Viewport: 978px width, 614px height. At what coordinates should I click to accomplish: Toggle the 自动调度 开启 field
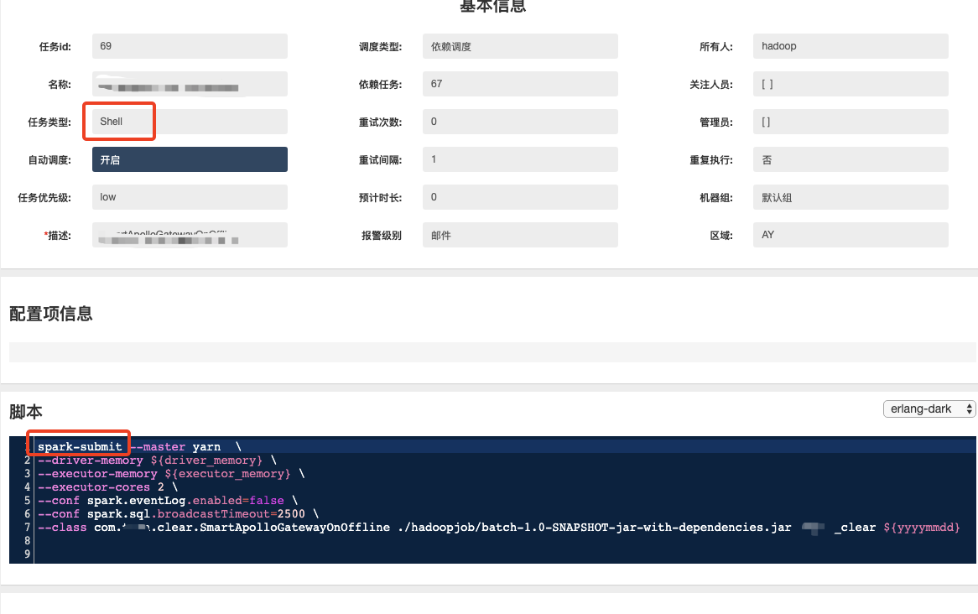click(x=190, y=159)
